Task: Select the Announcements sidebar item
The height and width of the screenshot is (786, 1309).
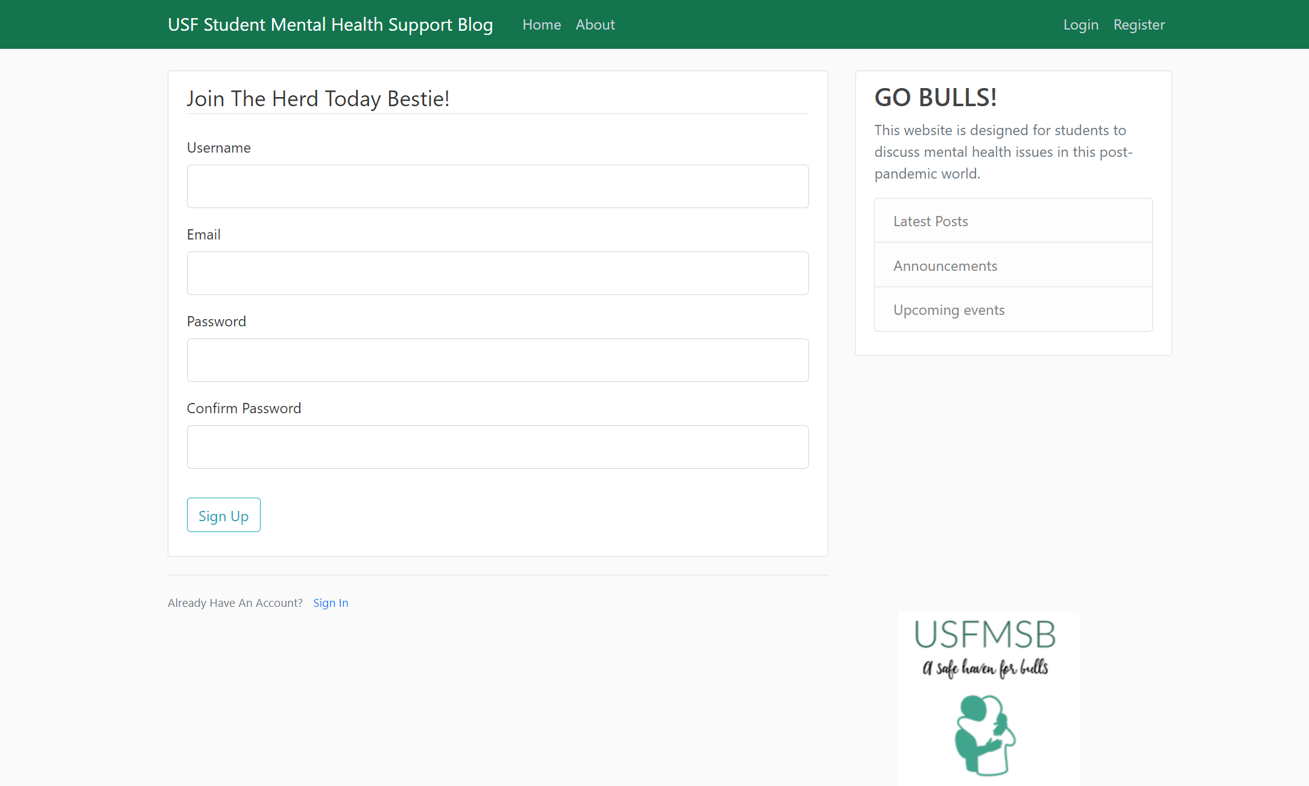Action: pos(945,266)
